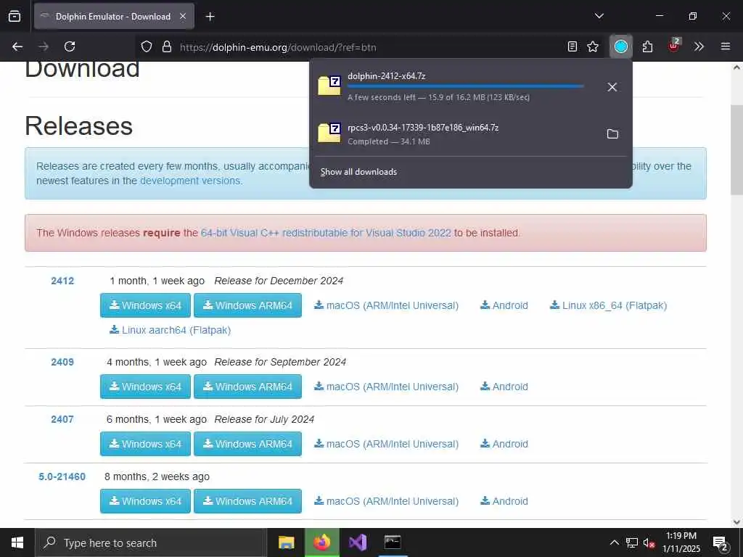Click the Type here to search box
This screenshot has width=743, height=557.
151,542
